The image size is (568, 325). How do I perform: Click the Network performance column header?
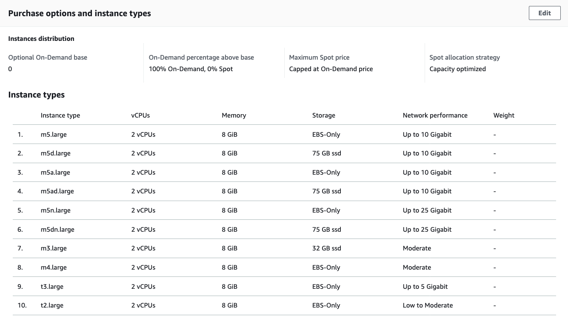point(435,115)
